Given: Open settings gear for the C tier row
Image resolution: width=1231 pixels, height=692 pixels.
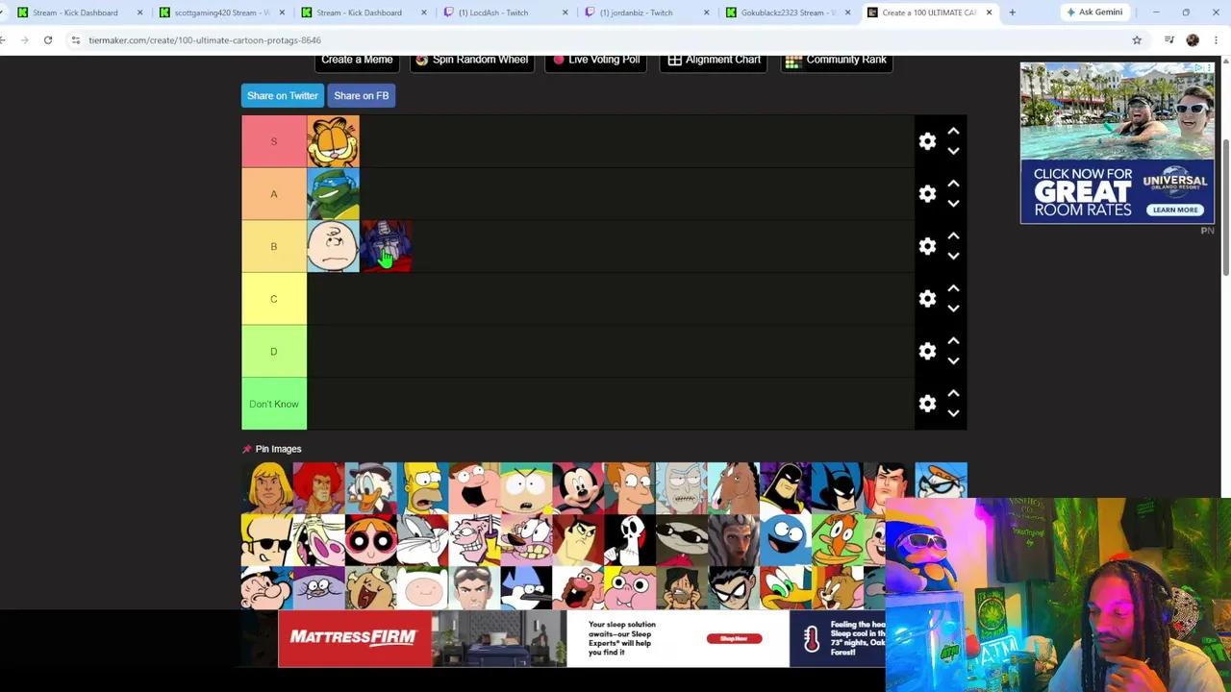Looking at the screenshot, I should coord(927,299).
